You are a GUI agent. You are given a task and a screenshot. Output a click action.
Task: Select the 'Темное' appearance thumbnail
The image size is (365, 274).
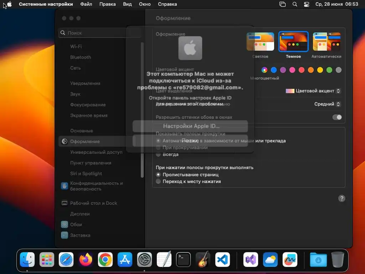pos(293,42)
